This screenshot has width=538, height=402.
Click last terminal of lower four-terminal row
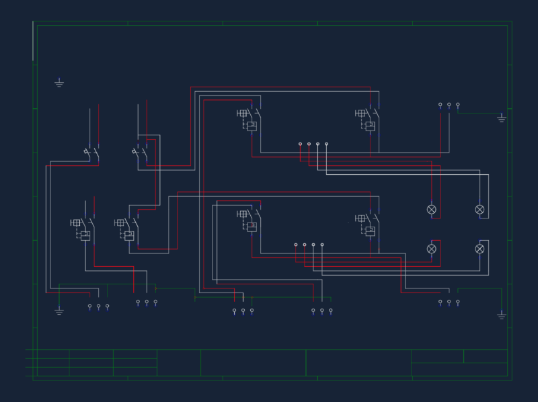[322, 246]
